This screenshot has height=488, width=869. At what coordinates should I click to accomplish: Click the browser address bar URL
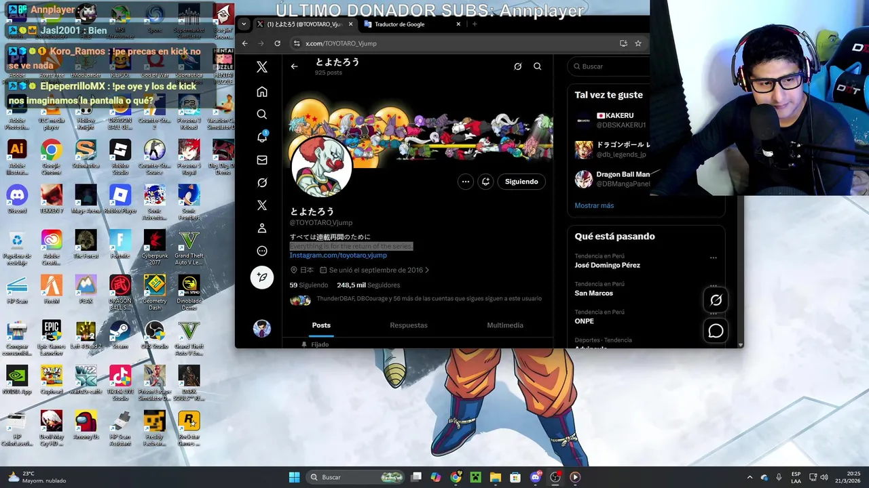[x=341, y=43]
